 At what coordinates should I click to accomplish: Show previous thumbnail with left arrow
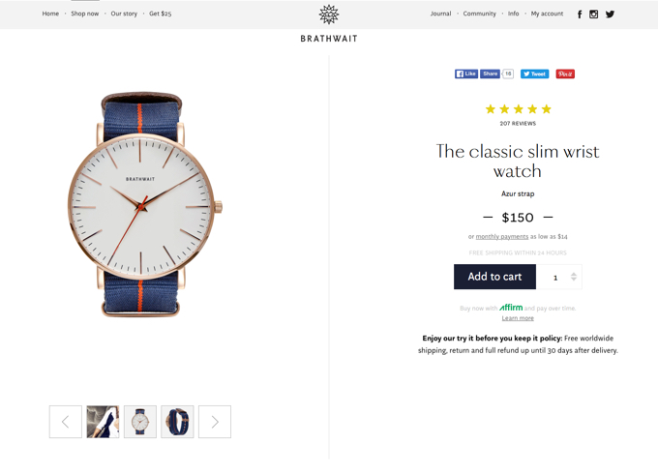point(66,422)
